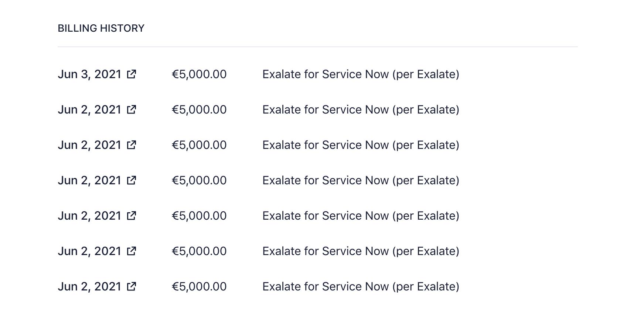Click external link icon in last billing row

(132, 286)
